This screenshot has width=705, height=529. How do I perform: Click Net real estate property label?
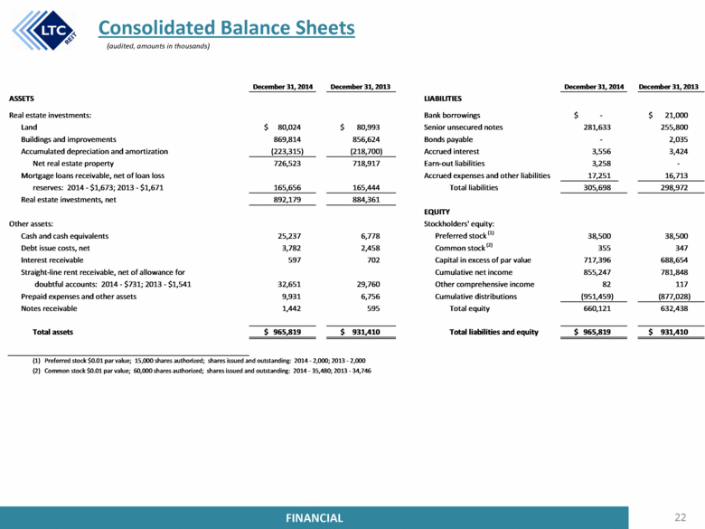tap(73, 164)
